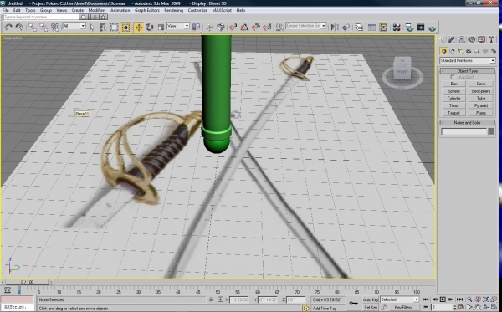Open the Rendered Frame Window
Screen dimensions: 502x312
(421, 28)
